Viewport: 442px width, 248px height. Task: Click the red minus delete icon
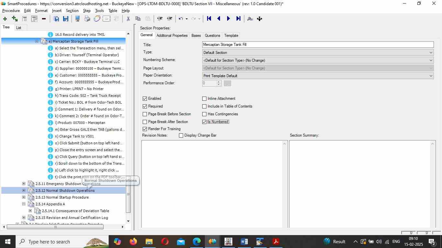pos(44,19)
